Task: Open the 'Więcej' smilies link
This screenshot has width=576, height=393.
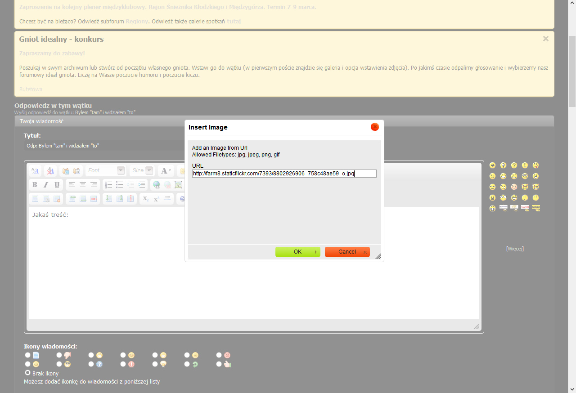Action: tap(515, 249)
